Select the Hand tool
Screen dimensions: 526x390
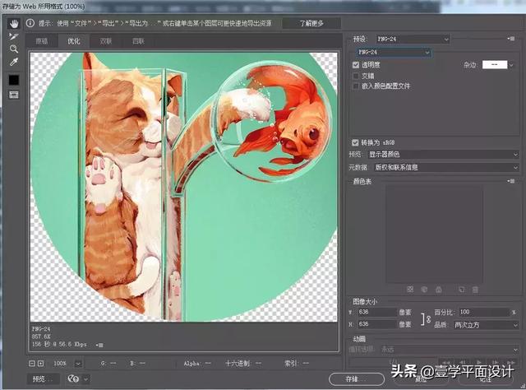pyautogui.click(x=14, y=24)
